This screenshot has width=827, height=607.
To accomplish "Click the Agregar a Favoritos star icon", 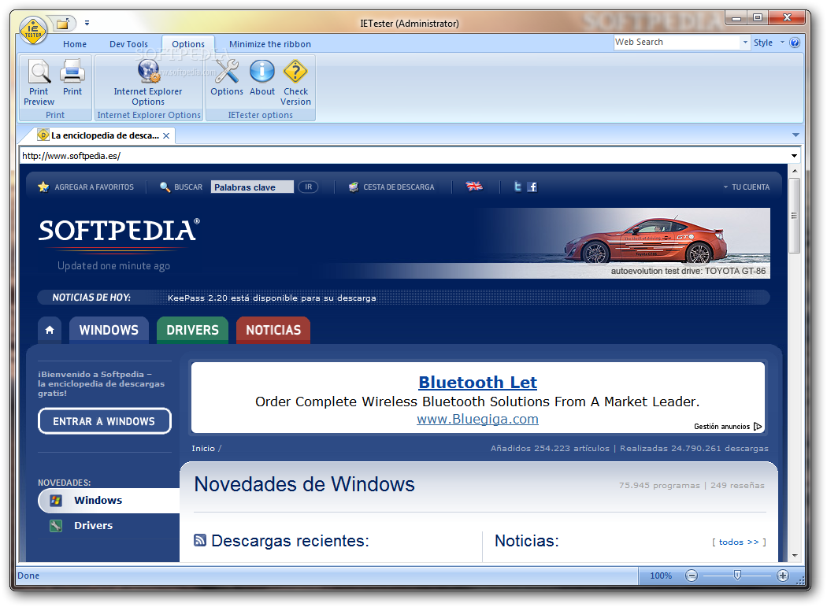I will [x=43, y=187].
